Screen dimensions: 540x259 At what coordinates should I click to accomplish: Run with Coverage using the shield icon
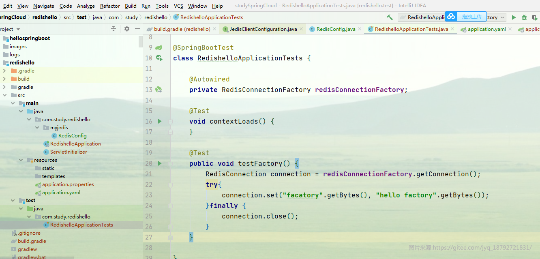[x=534, y=17]
